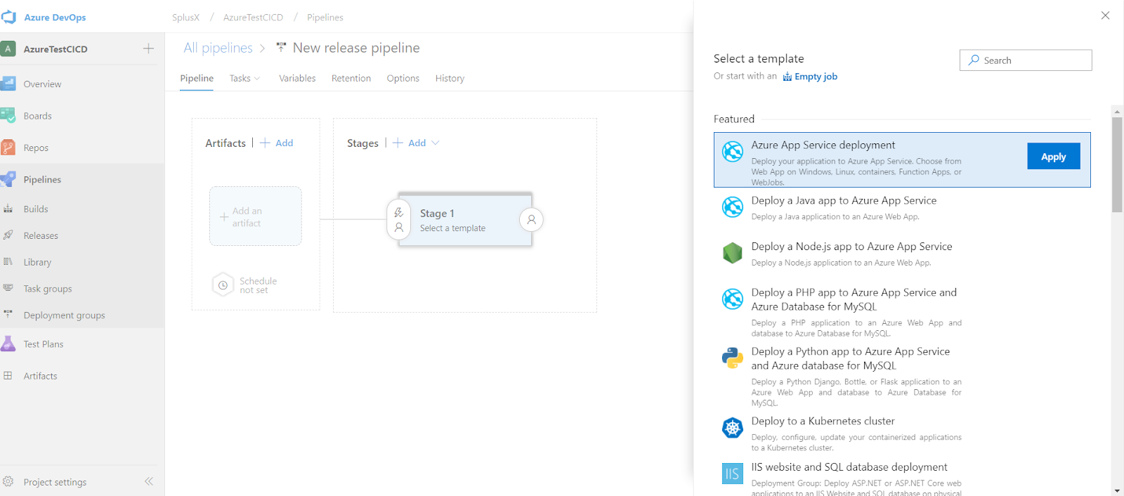
Task: Click Add next to Stages
Action: click(x=410, y=143)
